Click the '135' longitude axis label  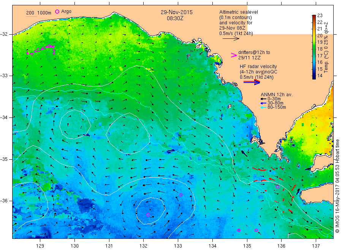[247, 246]
